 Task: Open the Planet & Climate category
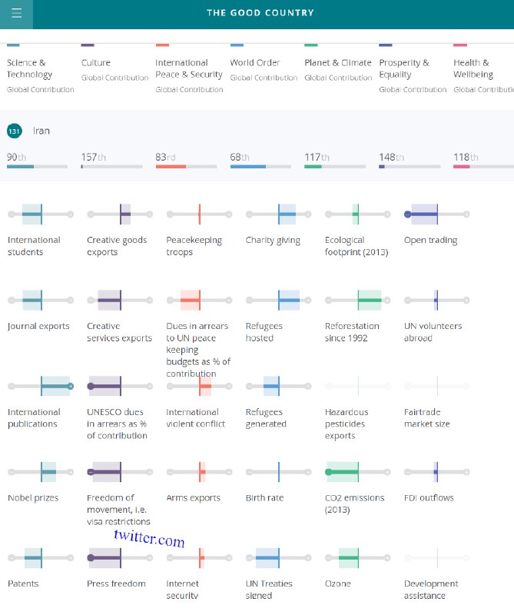coord(337,62)
